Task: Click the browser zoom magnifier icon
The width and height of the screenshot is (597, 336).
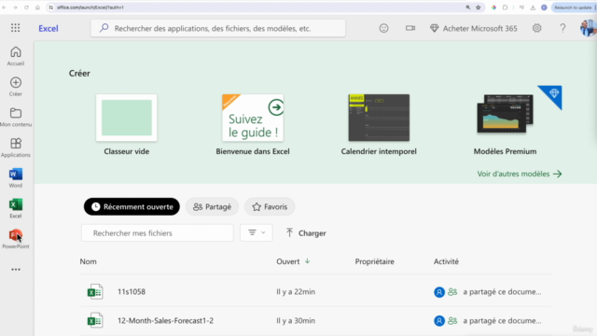Action: 467,7
